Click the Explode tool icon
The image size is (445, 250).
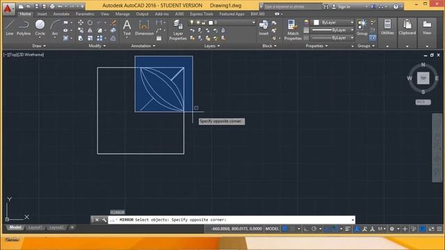113,31
